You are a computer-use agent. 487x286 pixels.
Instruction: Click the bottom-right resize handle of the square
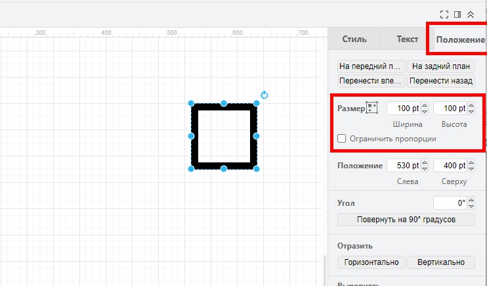[x=257, y=169]
